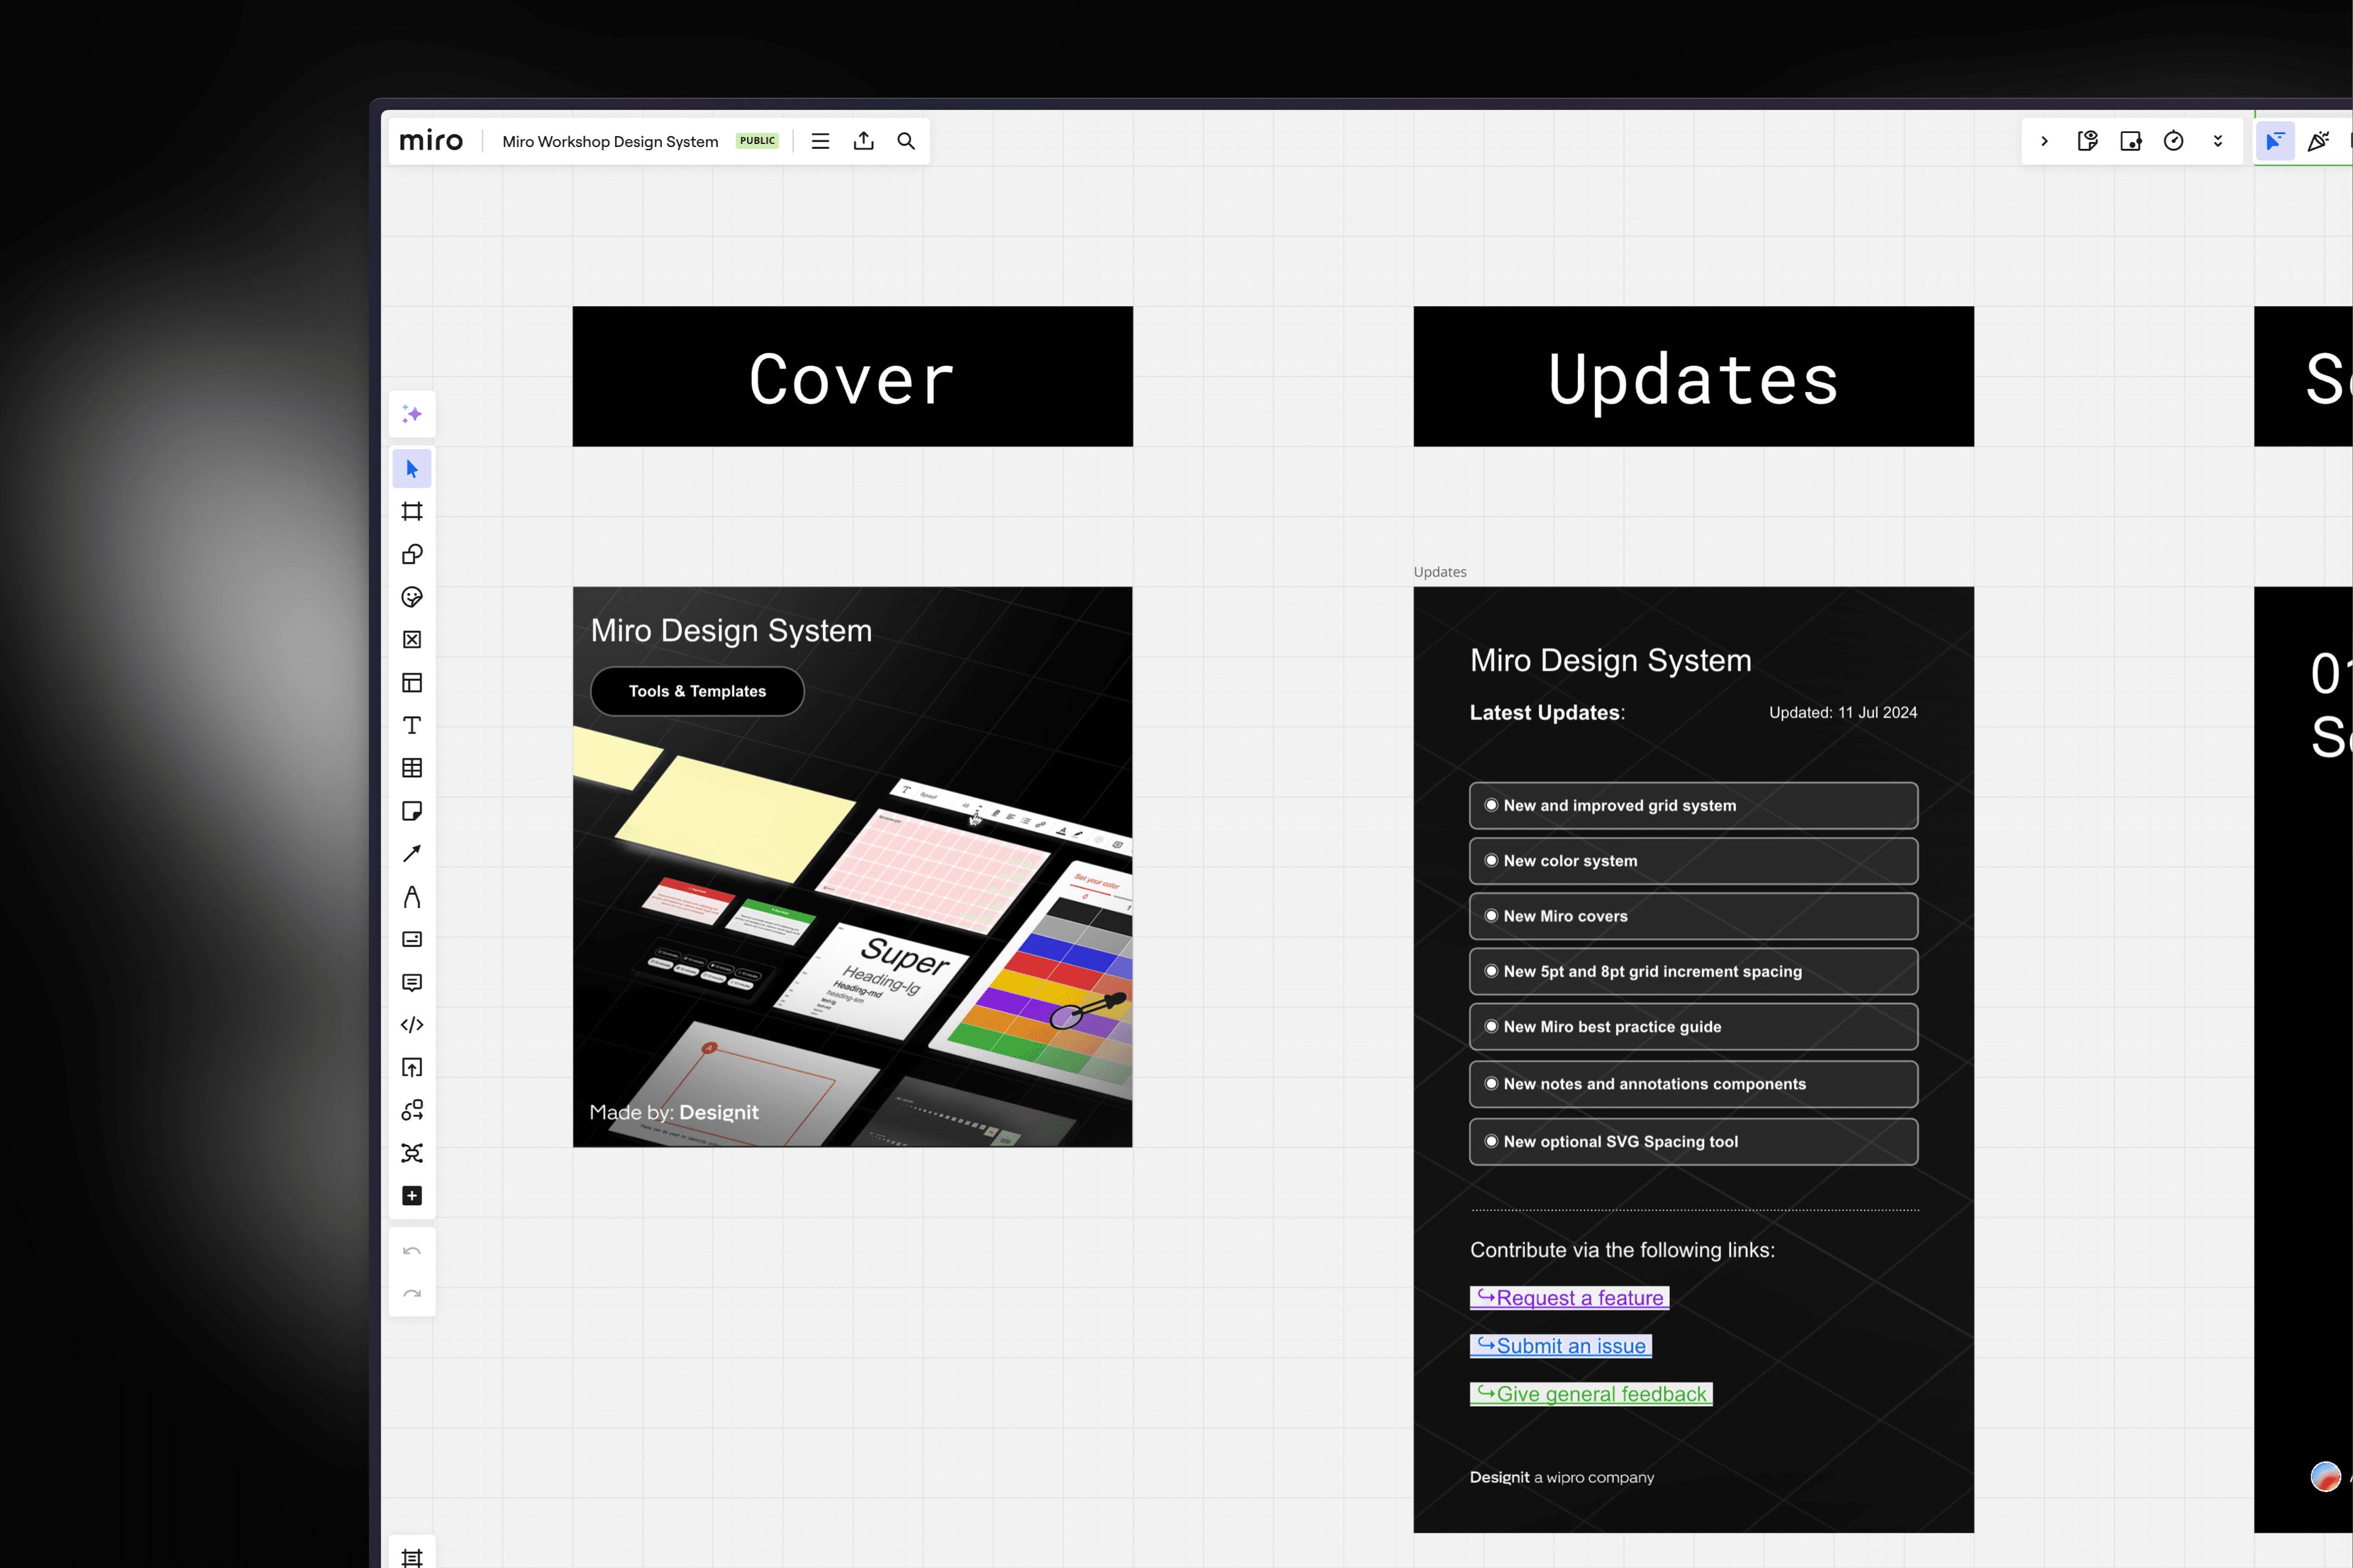Viewport: 2353px width, 1568px height.
Task: Open the Upload tool
Action: point(412,1068)
